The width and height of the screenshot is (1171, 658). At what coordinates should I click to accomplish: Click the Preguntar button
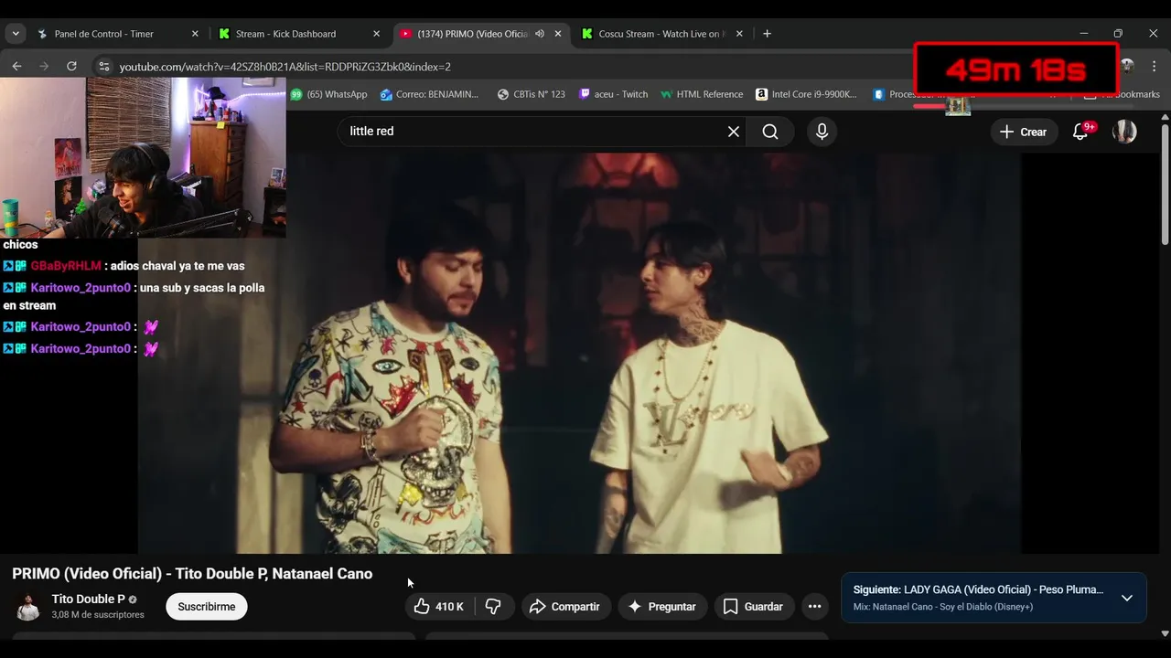coord(662,607)
